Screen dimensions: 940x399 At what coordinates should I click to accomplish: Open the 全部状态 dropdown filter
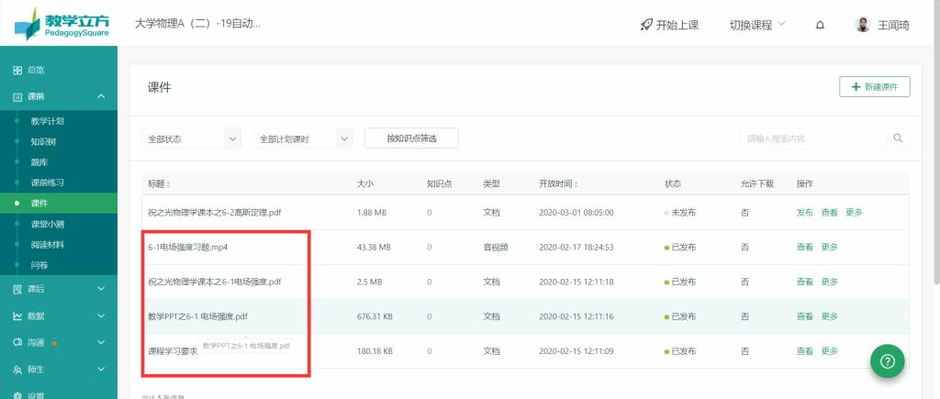tap(191, 139)
